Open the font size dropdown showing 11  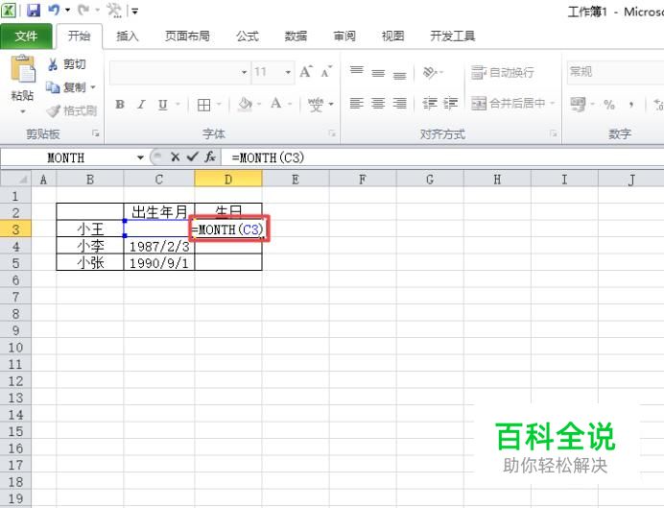288,72
